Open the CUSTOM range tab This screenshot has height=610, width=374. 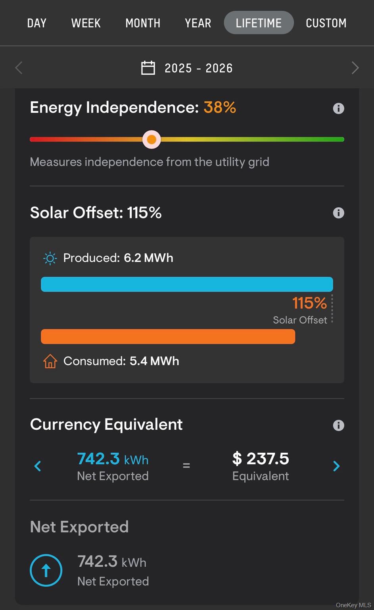tap(326, 23)
